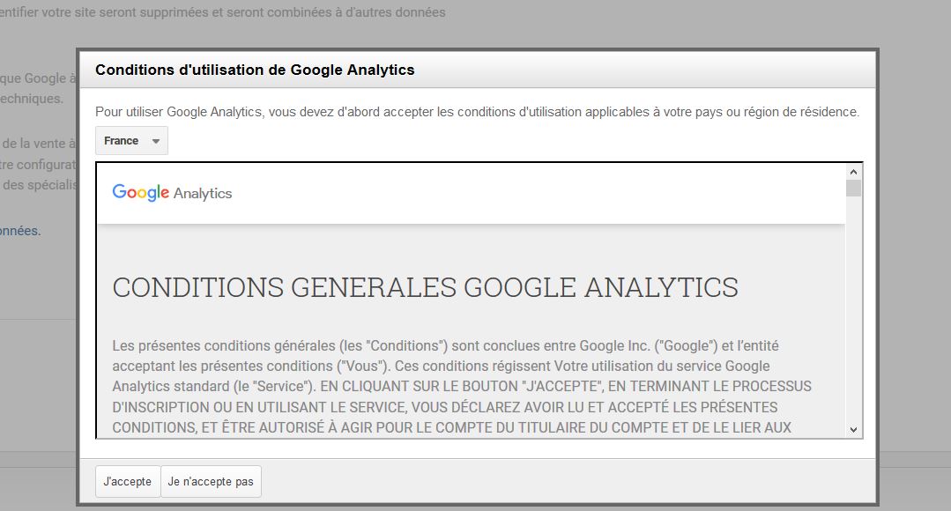Click the white header bar of the terms frame

(x=471, y=193)
